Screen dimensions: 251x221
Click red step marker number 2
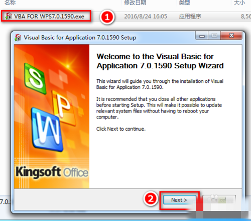(x=151, y=199)
